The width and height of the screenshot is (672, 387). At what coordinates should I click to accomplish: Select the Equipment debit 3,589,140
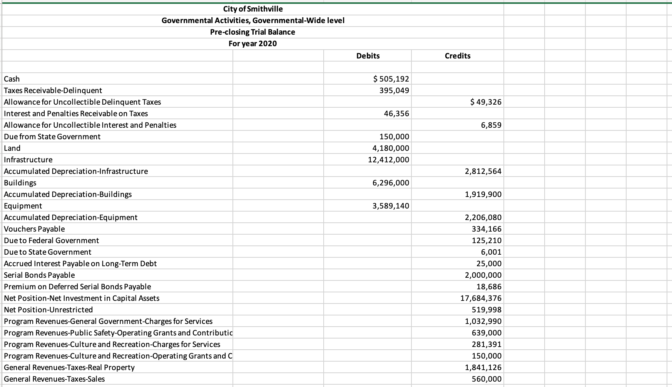391,206
